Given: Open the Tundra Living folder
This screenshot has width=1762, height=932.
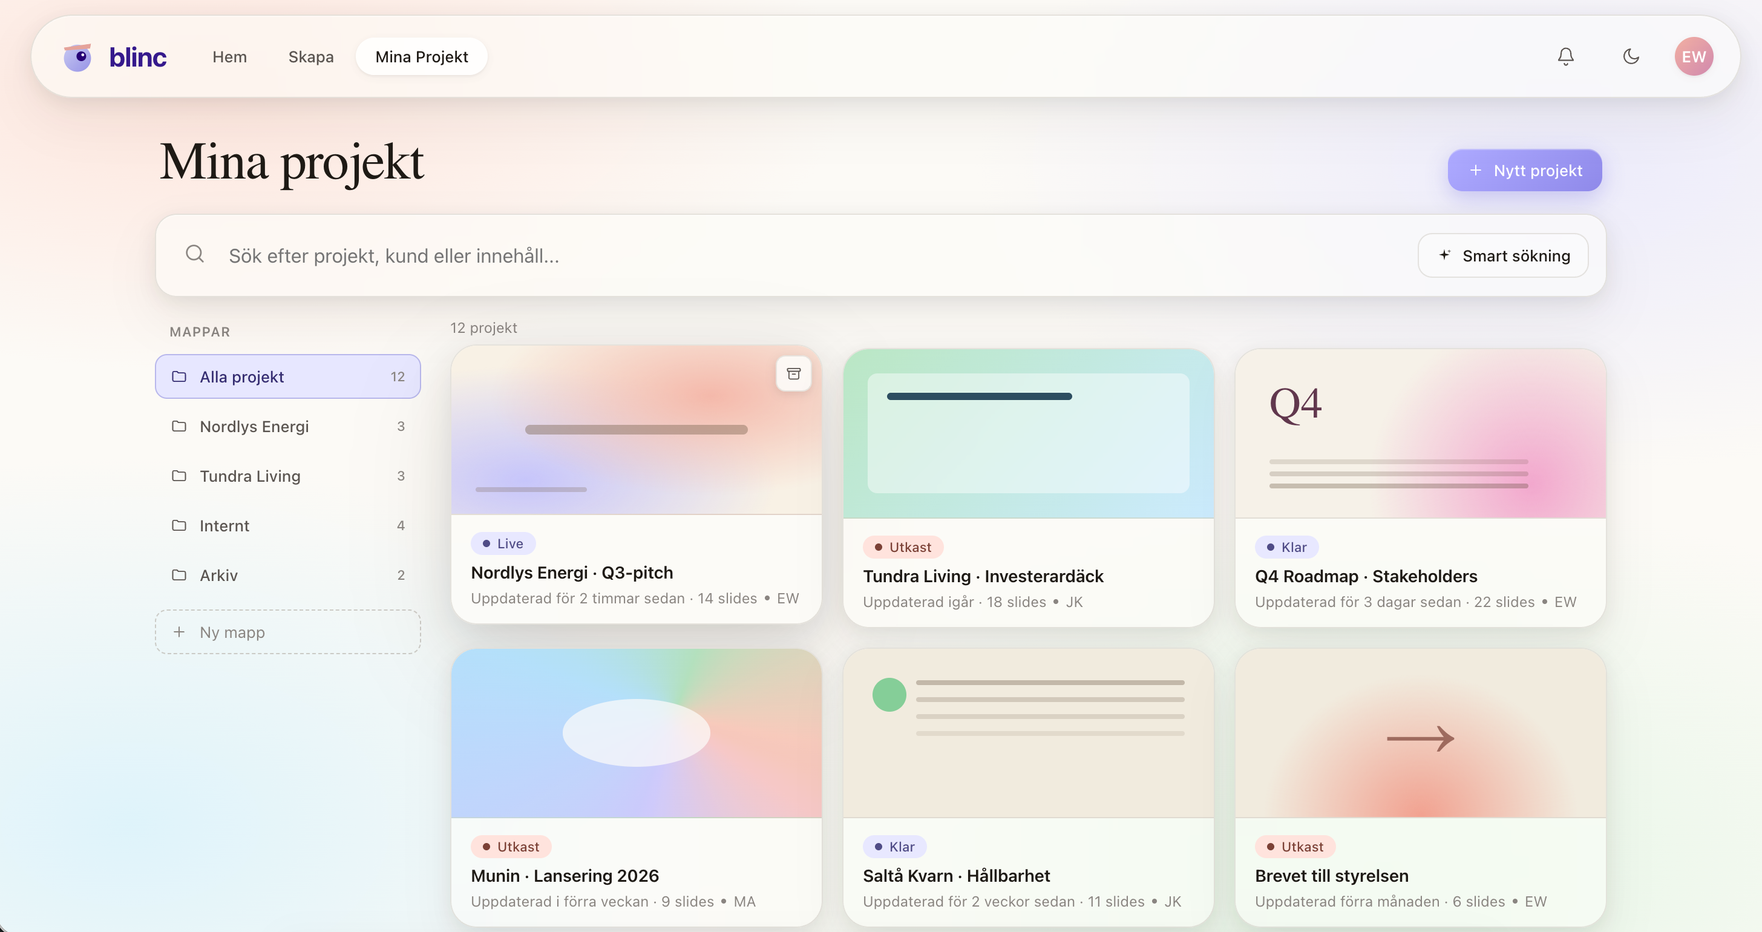Looking at the screenshot, I should tap(288, 476).
